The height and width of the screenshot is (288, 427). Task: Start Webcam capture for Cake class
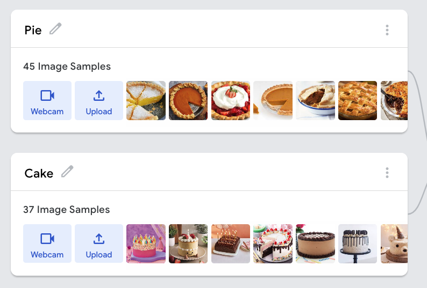pos(47,243)
